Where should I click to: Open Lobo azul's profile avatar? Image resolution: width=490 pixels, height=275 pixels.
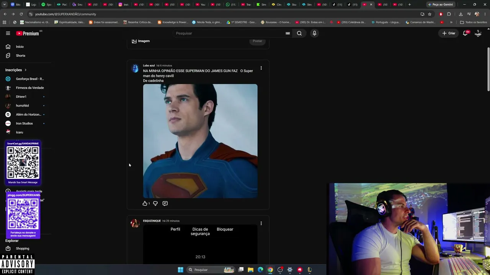135,68
